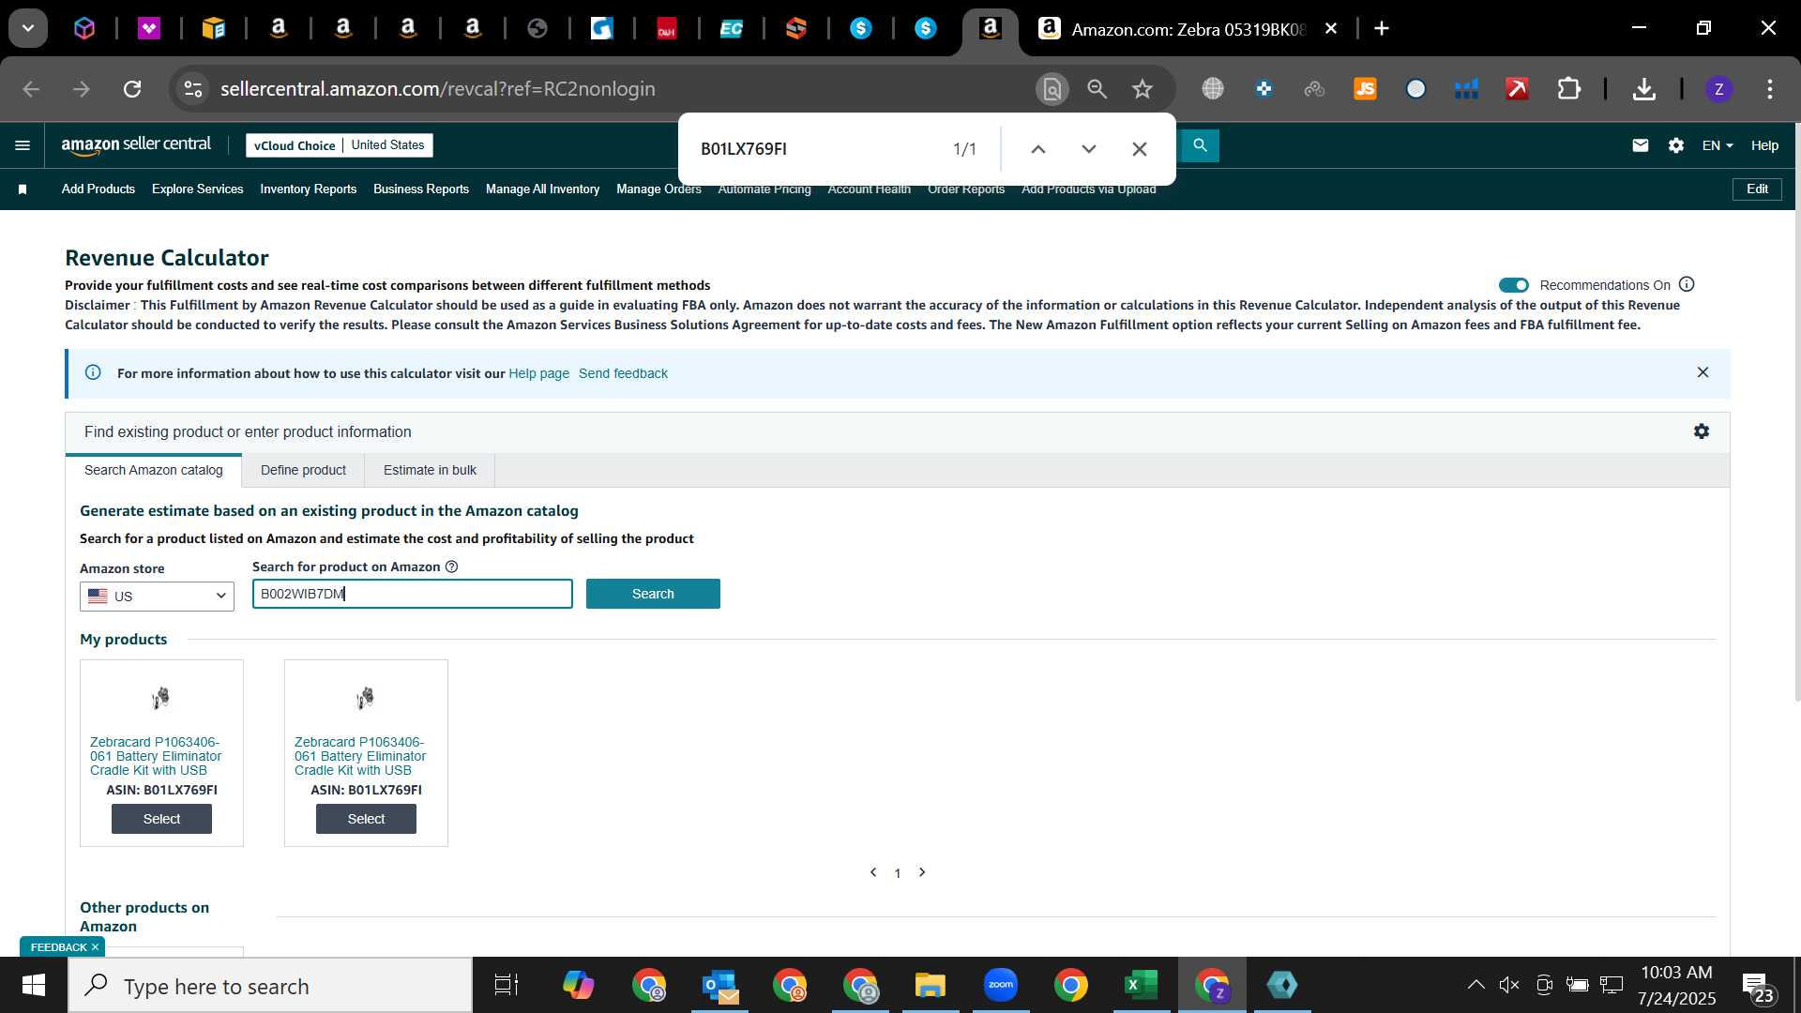1801x1013 pixels.
Task: Close the FEEDBACK tab
Action: 95,947
